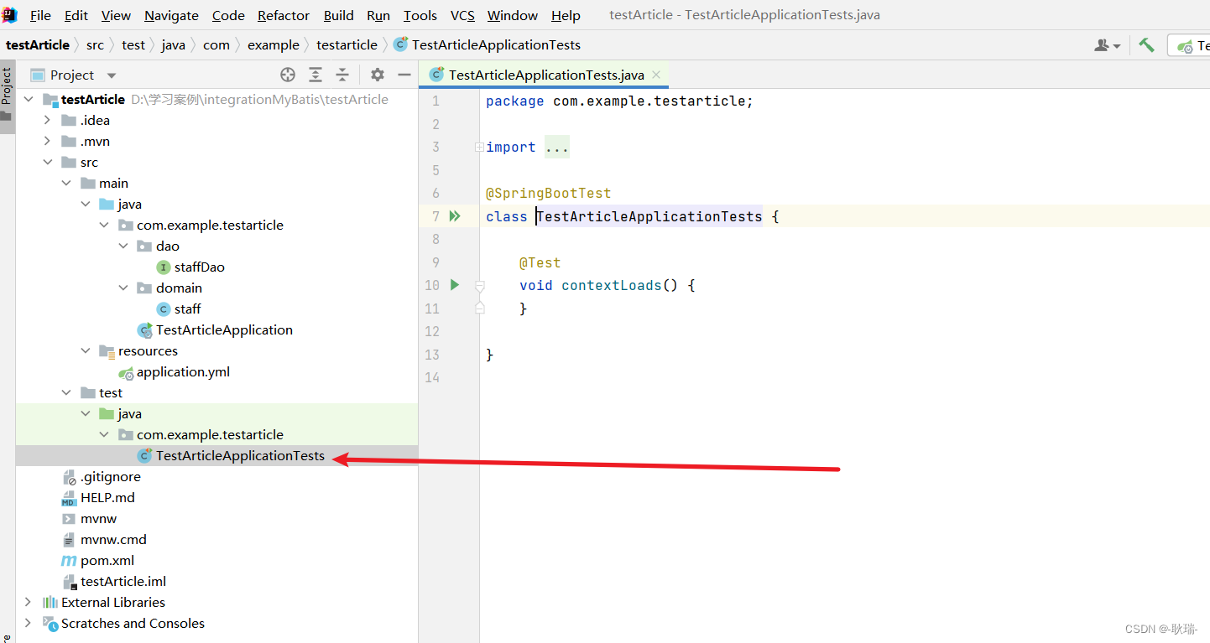Run the contextLoads test gutter icon
This screenshot has height=643, width=1210.
455,285
